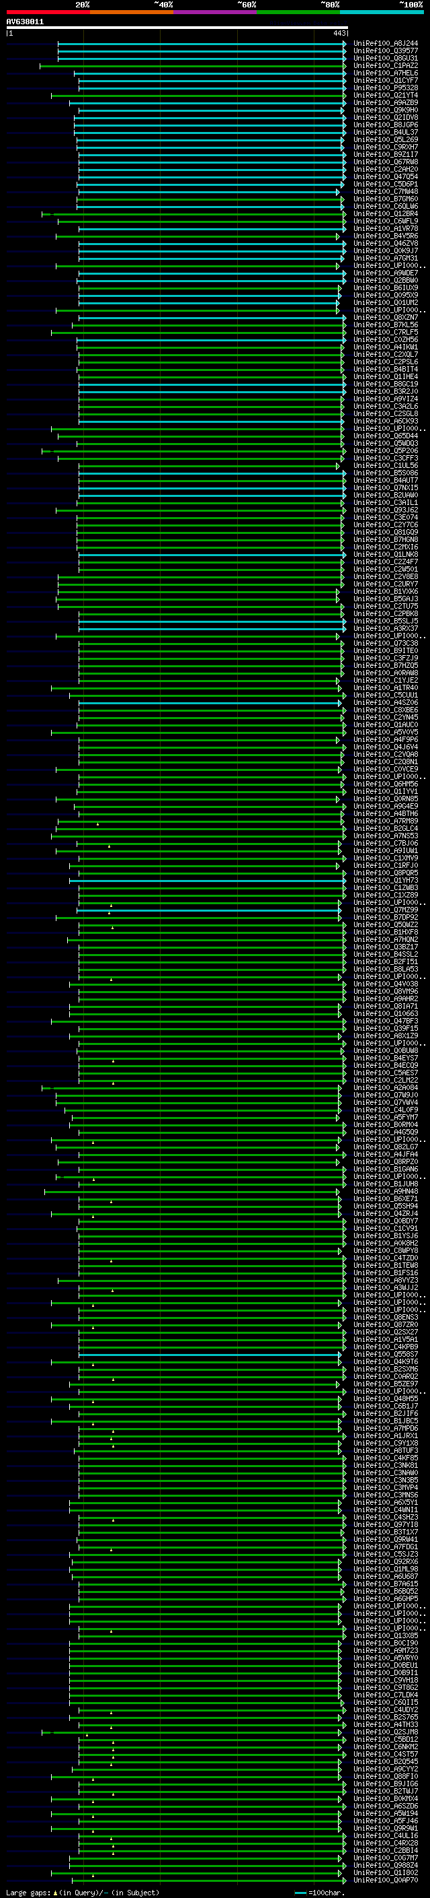Open hit UniRef100_Q82LG7
430x1898 pixels.
tap(385, 1147)
